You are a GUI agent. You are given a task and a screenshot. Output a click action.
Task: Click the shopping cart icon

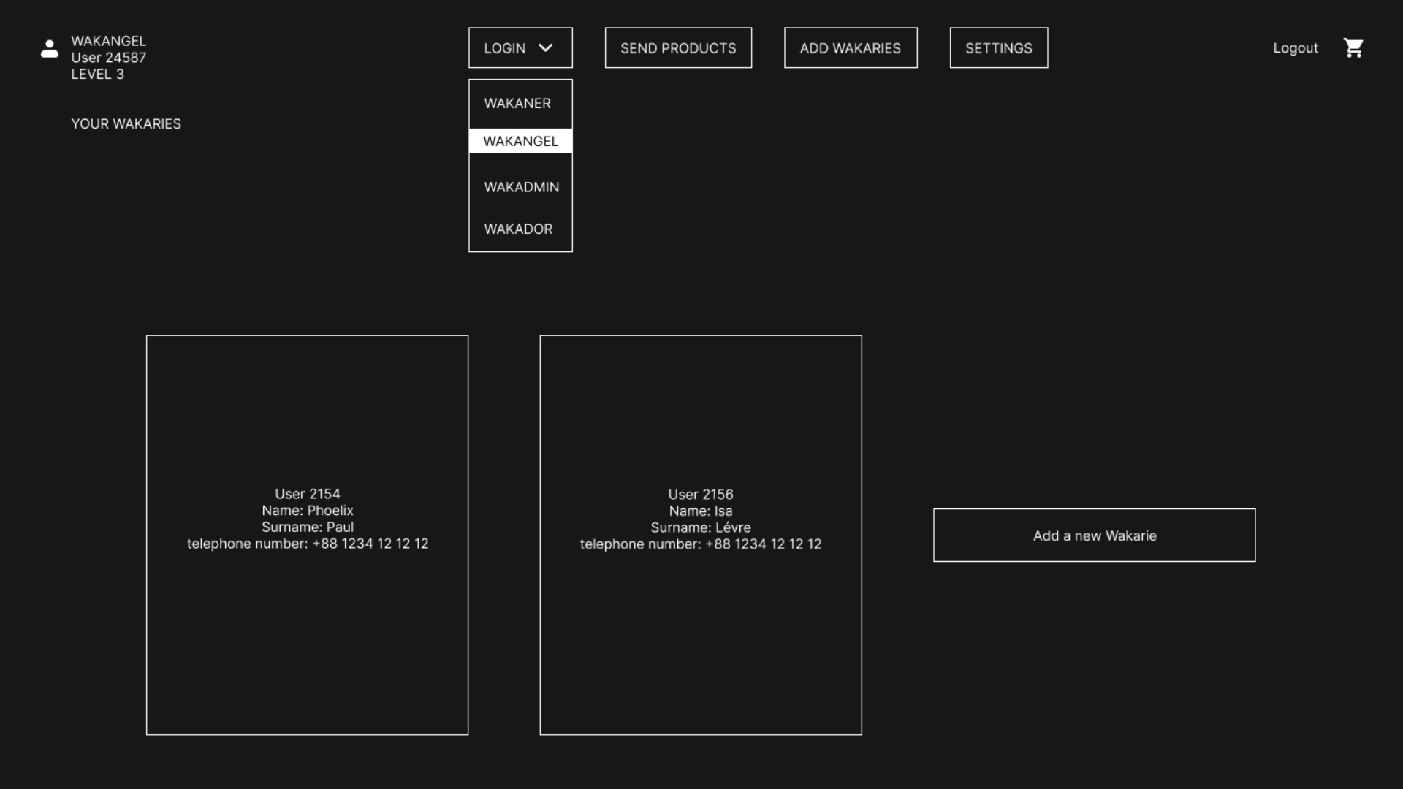1353,48
